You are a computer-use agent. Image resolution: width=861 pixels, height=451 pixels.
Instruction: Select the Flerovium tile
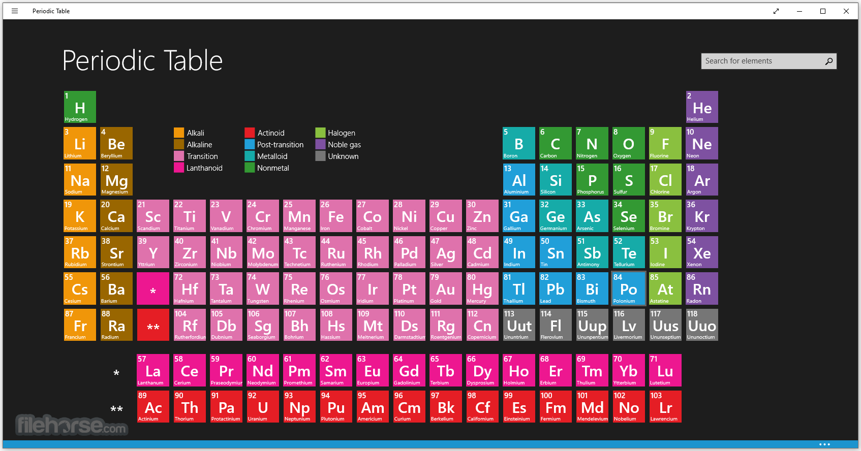point(556,325)
